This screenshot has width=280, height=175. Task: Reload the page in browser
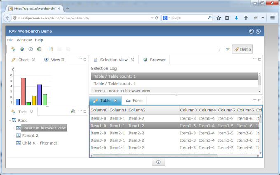pos(156,18)
